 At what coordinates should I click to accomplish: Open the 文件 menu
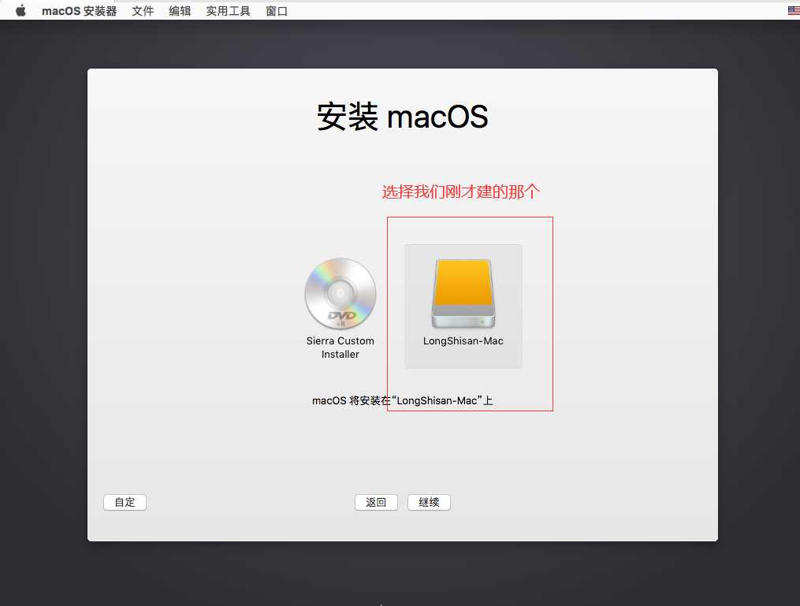pos(143,11)
